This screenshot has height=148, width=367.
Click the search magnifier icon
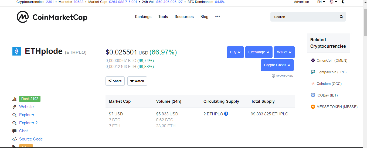click(341, 17)
